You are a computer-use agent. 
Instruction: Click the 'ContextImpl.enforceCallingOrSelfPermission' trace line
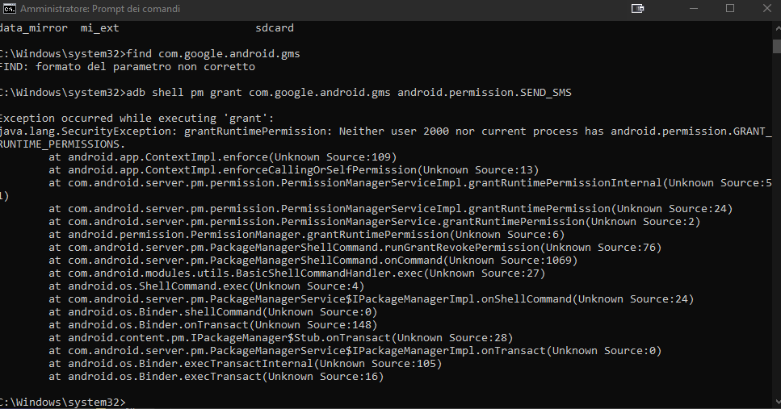[x=294, y=170]
